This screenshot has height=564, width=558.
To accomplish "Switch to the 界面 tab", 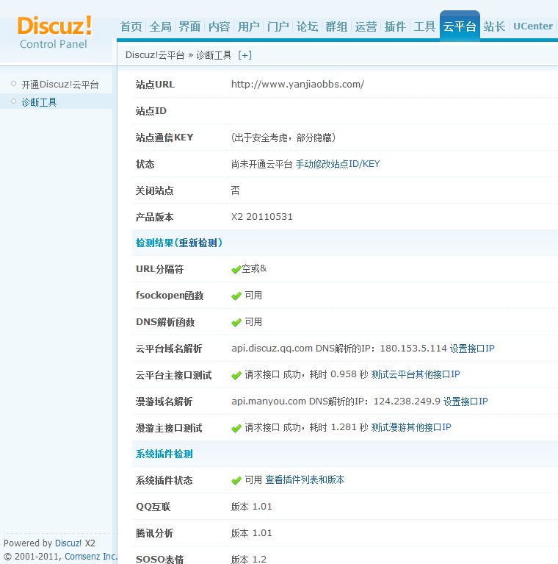I will tap(189, 26).
